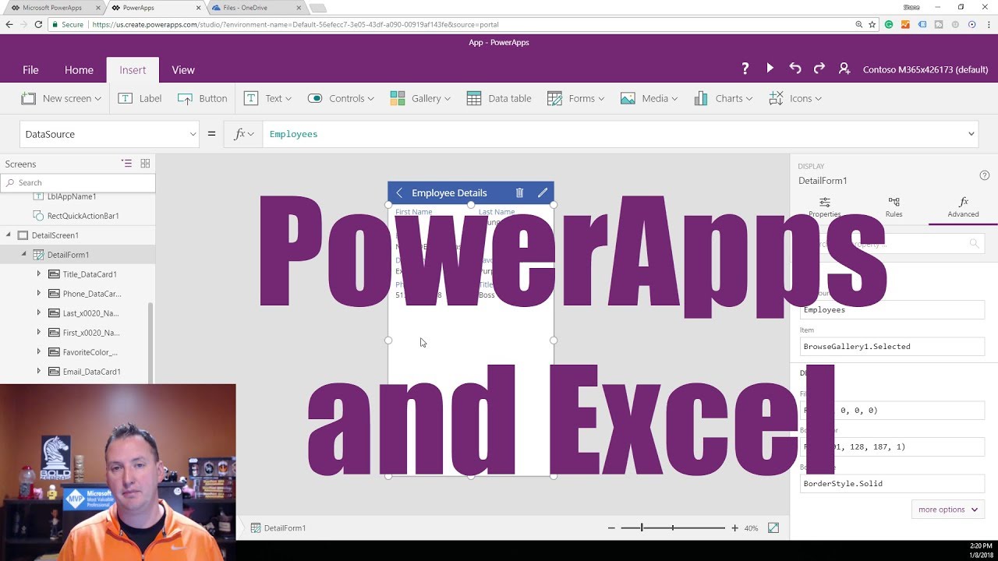Screen dimensions: 998x561
Task: Click the back arrow on Employee Details
Action: pos(399,192)
